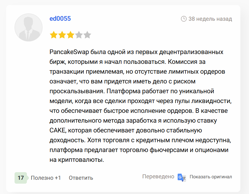Select the fourth gray rating star
This screenshot has height=194, width=249.
click(x=79, y=35)
